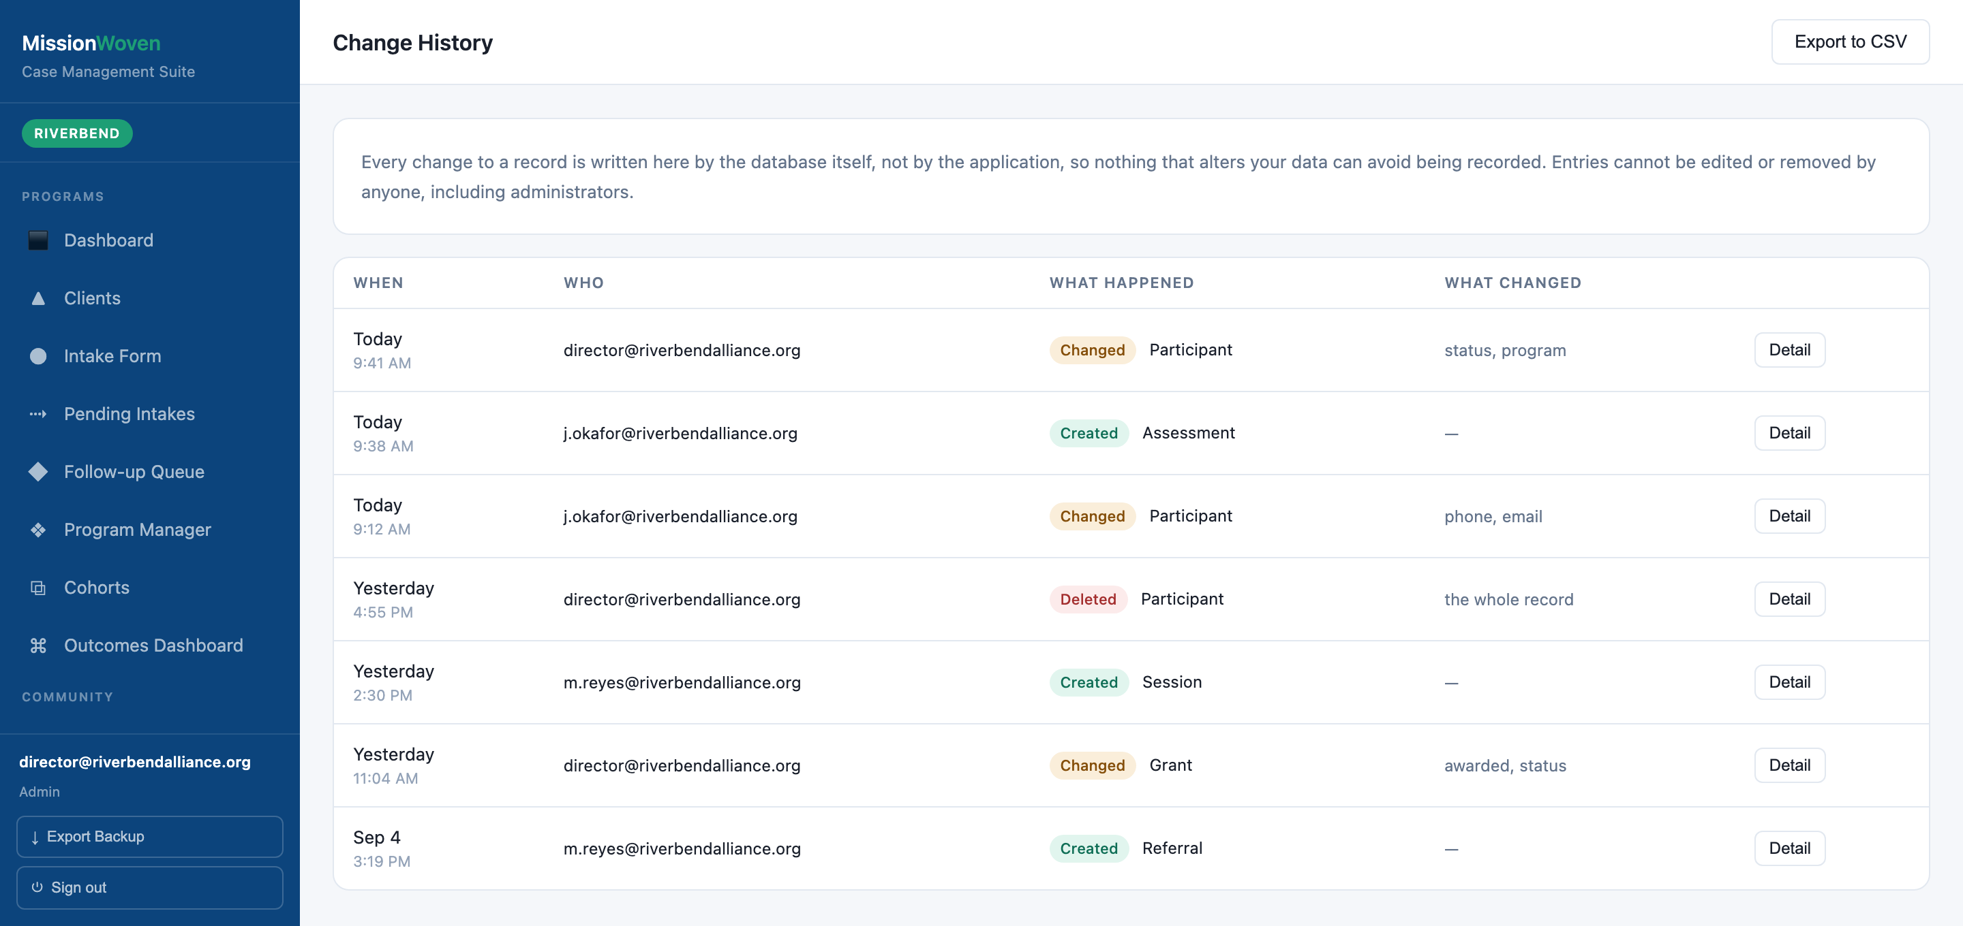Open Detail for Created Session row

click(1789, 682)
